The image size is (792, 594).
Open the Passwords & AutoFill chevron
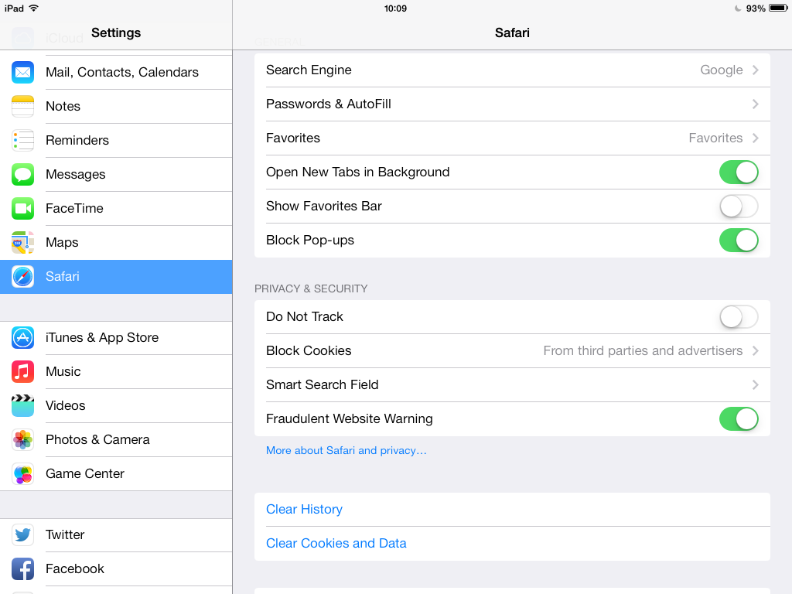(x=755, y=104)
